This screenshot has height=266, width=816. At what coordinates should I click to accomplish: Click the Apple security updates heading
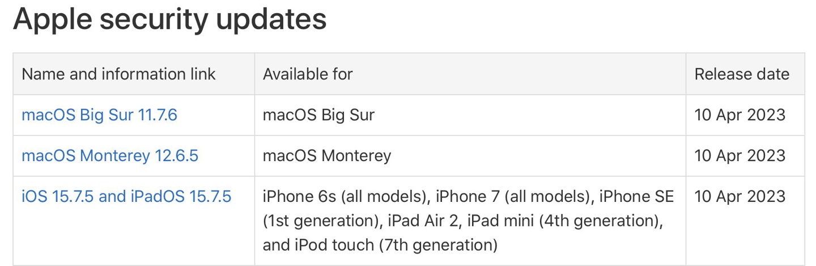pos(169,20)
